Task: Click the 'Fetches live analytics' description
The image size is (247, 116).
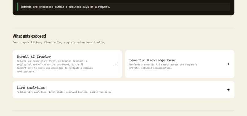Action: [x=64, y=92]
